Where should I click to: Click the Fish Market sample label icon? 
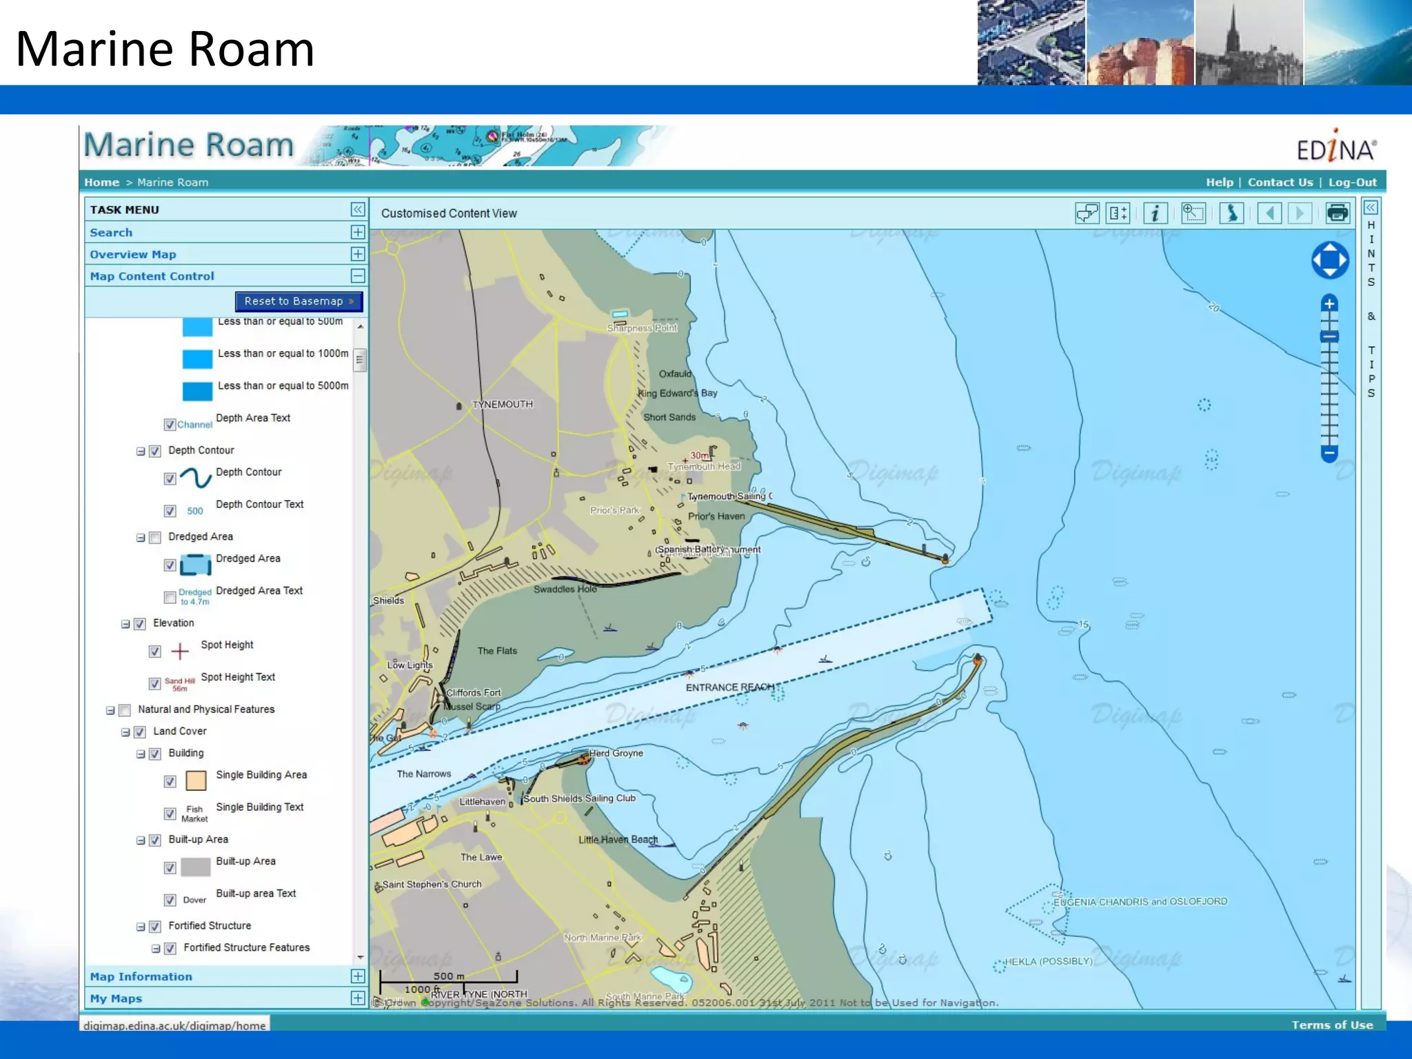pos(194,814)
